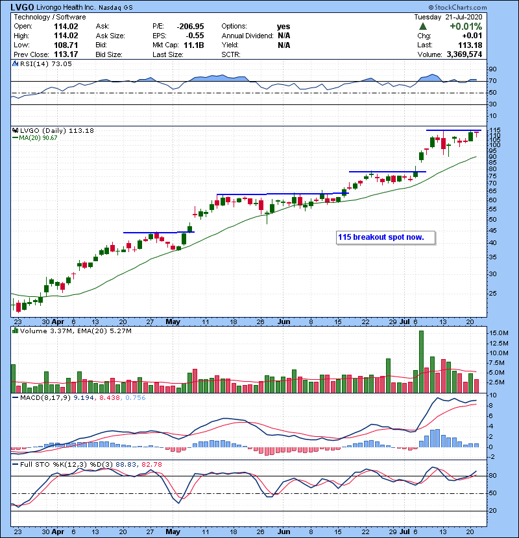Click the MA(20) 90.67 legend text
The image size is (519, 538).
(38, 138)
